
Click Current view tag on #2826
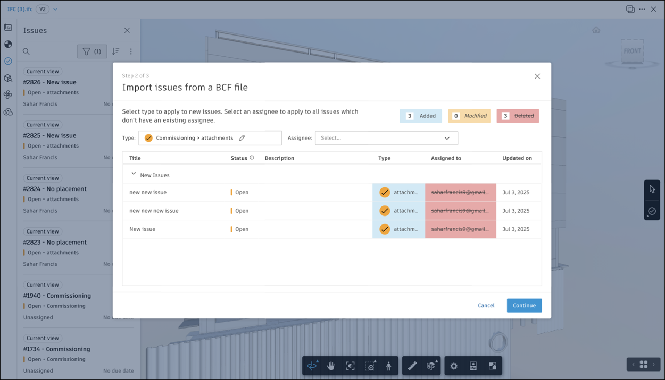[43, 71]
